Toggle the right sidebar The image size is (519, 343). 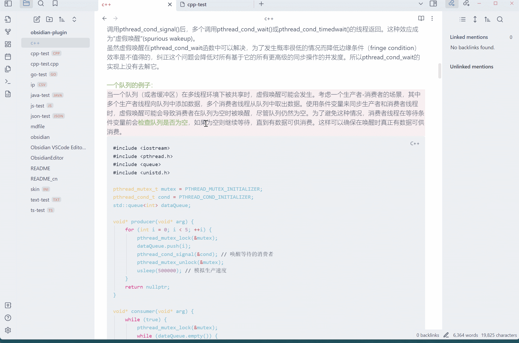(x=433, y=4)
